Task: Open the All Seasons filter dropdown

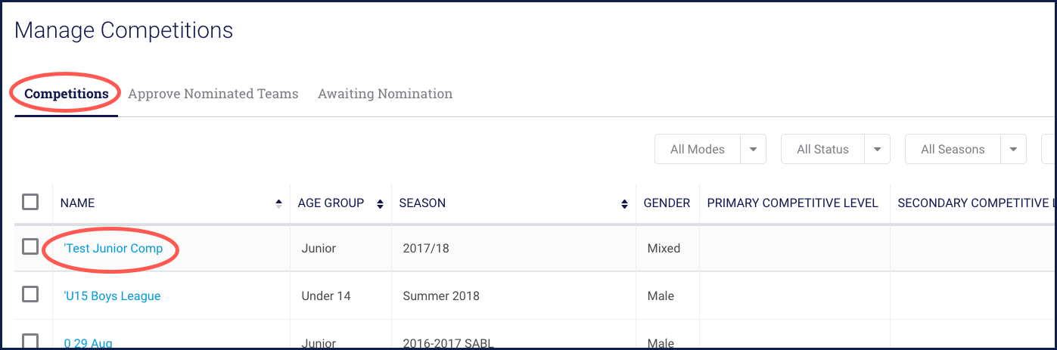Action: coord(965,150)
